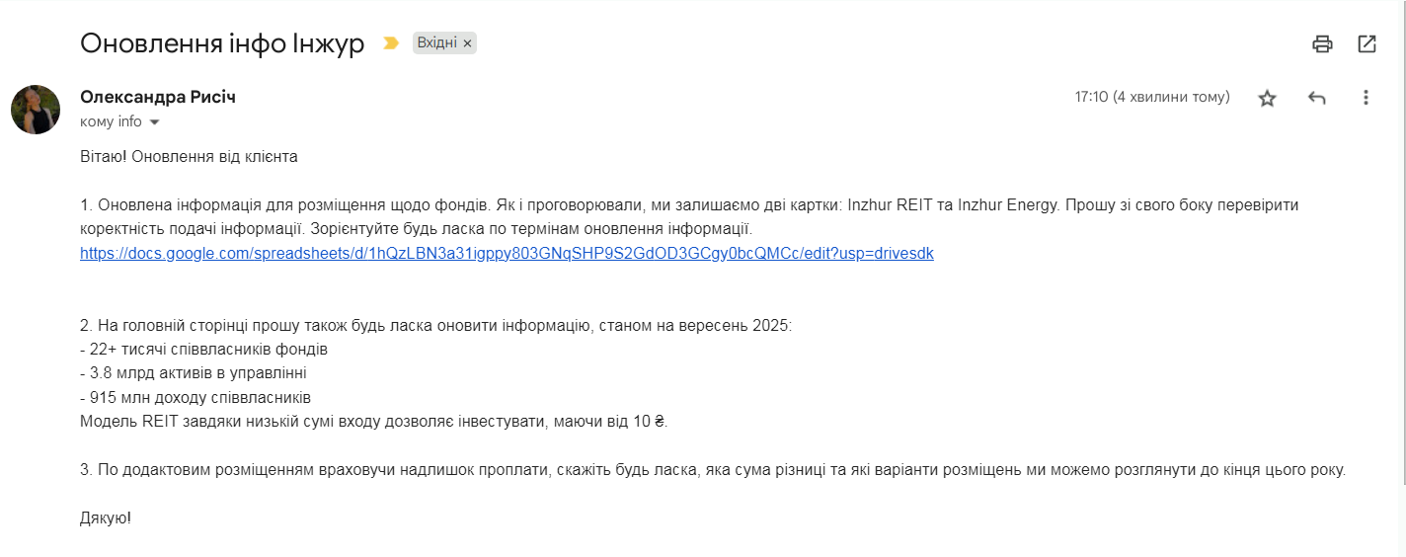1406x557 pixels.
Task: Click the line 22+ тисячі співвласників фондів
Action: [203, 350]
